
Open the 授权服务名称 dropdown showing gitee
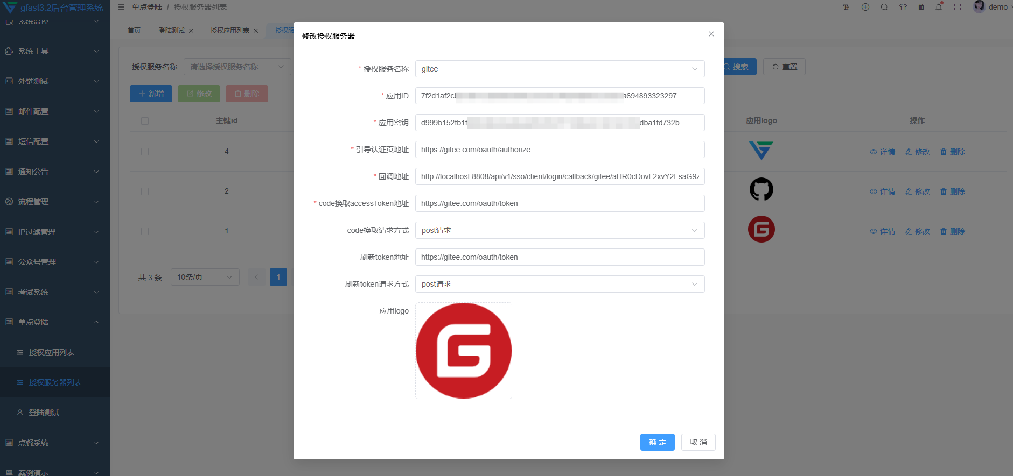coord(559,69)
